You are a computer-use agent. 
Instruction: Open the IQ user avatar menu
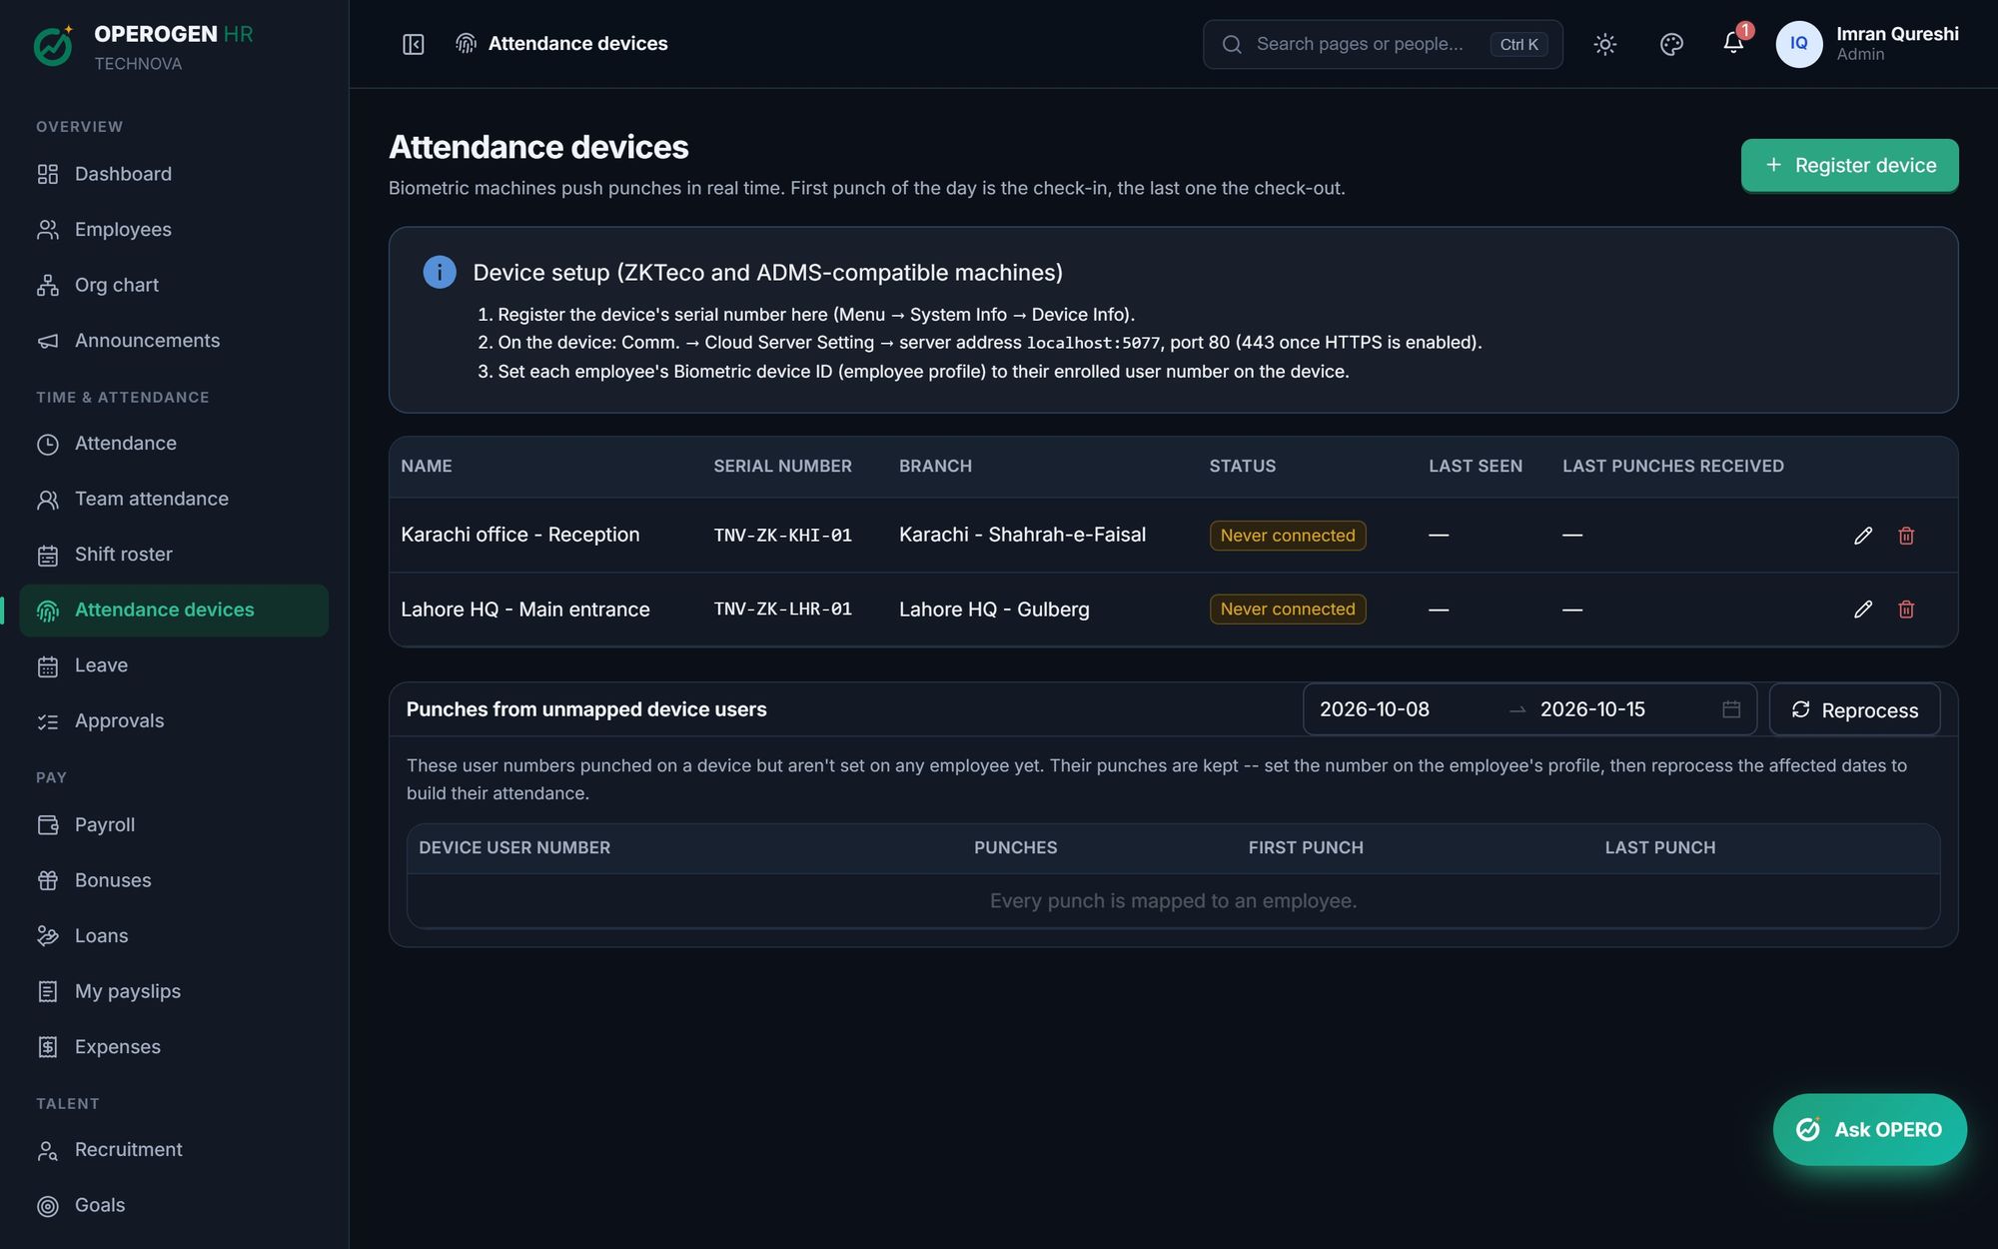(x=1798, y=44)
